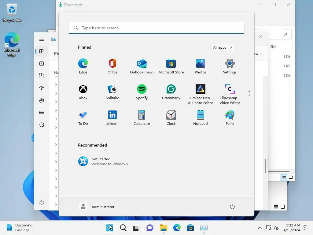Open the Recycle Bin desktop icon
Screen dimensions: 313x235
point(12,13)
